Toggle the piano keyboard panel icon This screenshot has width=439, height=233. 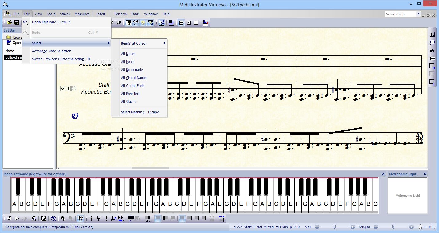[128, 22]
